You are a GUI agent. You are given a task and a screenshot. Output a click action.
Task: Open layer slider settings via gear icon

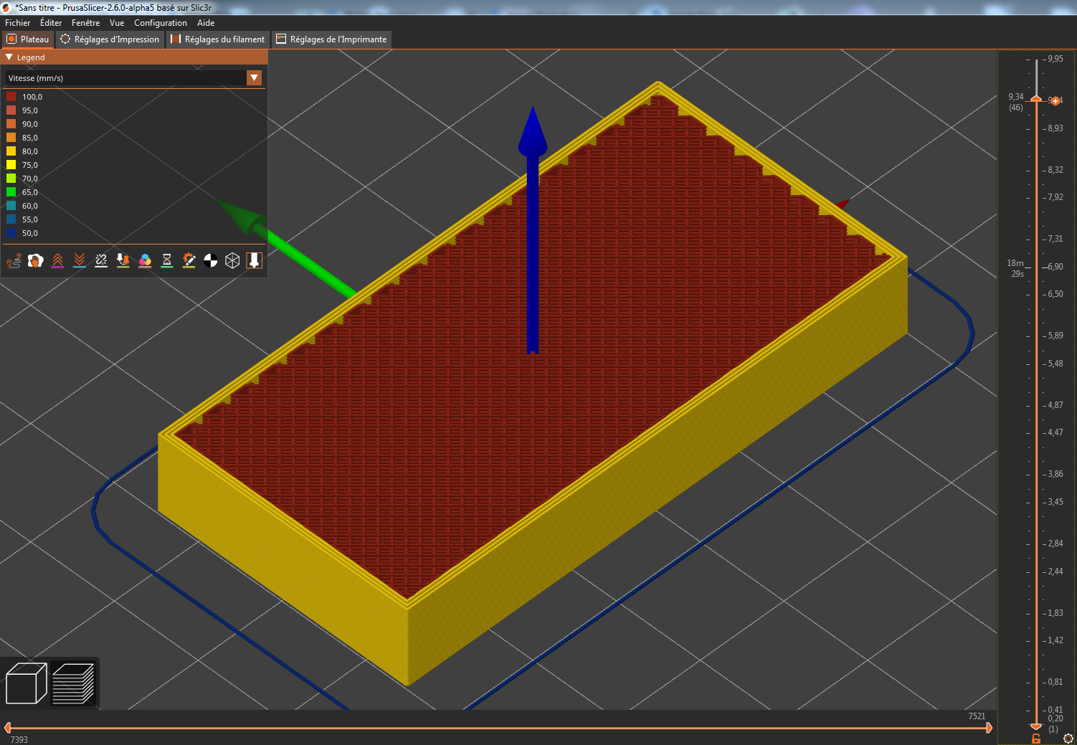(x=1068, y=738)
